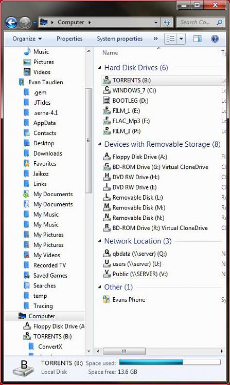Open the Organize menu
Screen dimensions: 230x385
tap(27, 39)
